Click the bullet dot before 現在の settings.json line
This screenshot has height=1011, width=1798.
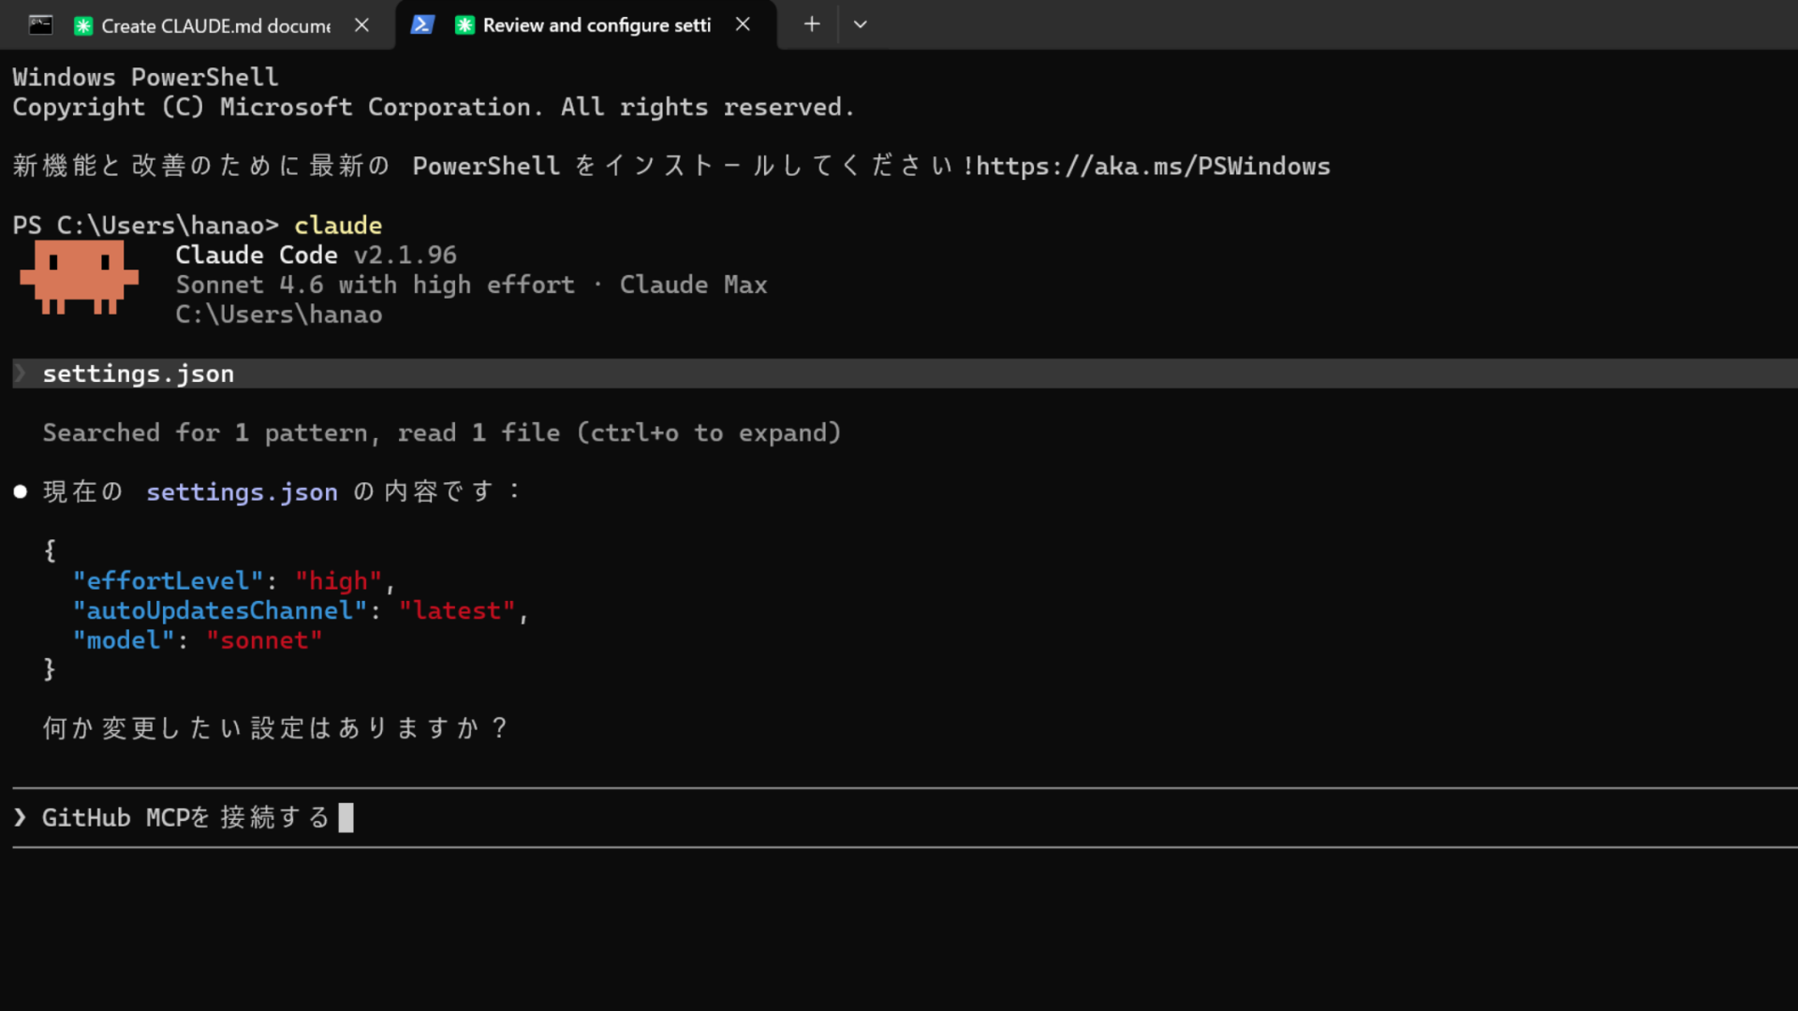point(20,491)
